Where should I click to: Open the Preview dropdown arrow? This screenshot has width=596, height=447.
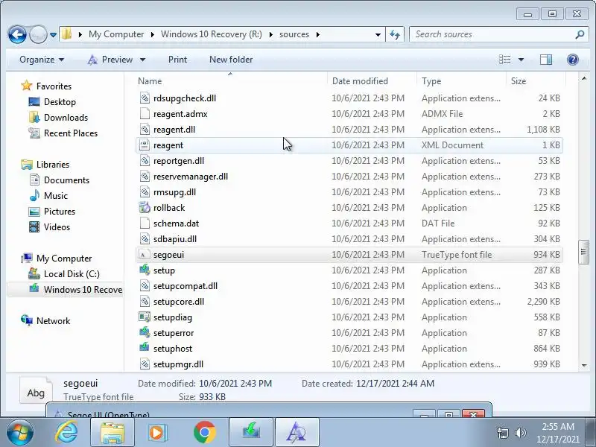click(142, 60)
